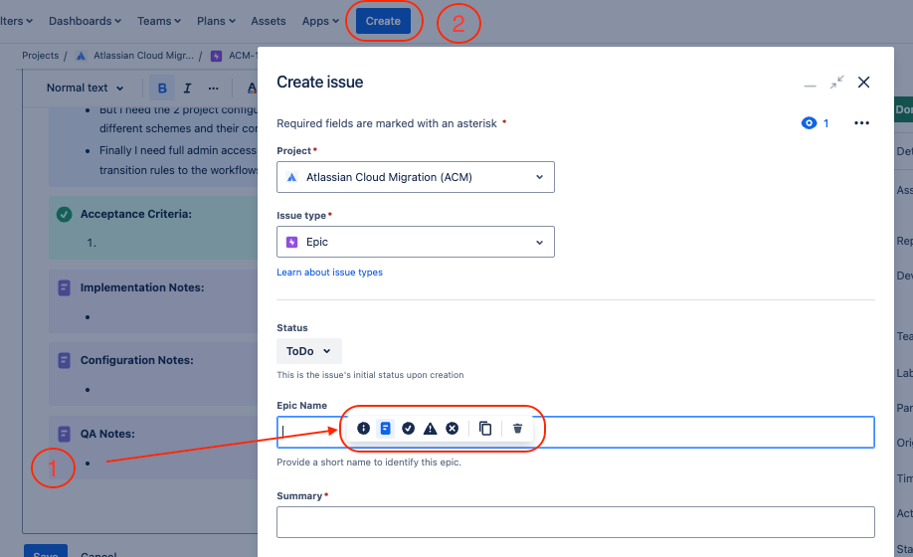Click the Atlassian project icon in breadcrumb
Image resolution: width=913 pixels, height=557 pixels.
[x=81, y=56]
